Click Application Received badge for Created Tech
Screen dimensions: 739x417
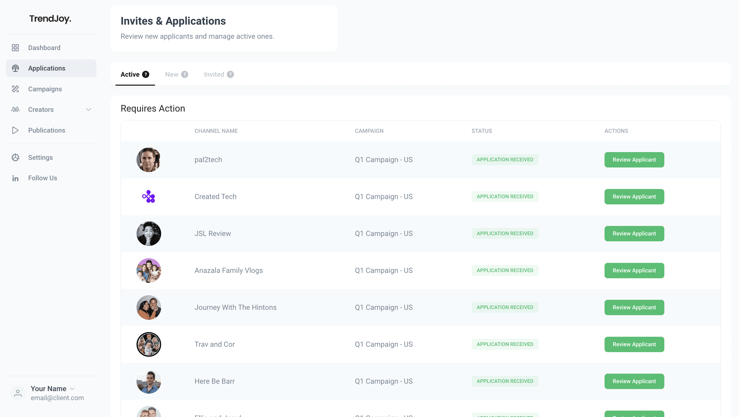(505, 197)
